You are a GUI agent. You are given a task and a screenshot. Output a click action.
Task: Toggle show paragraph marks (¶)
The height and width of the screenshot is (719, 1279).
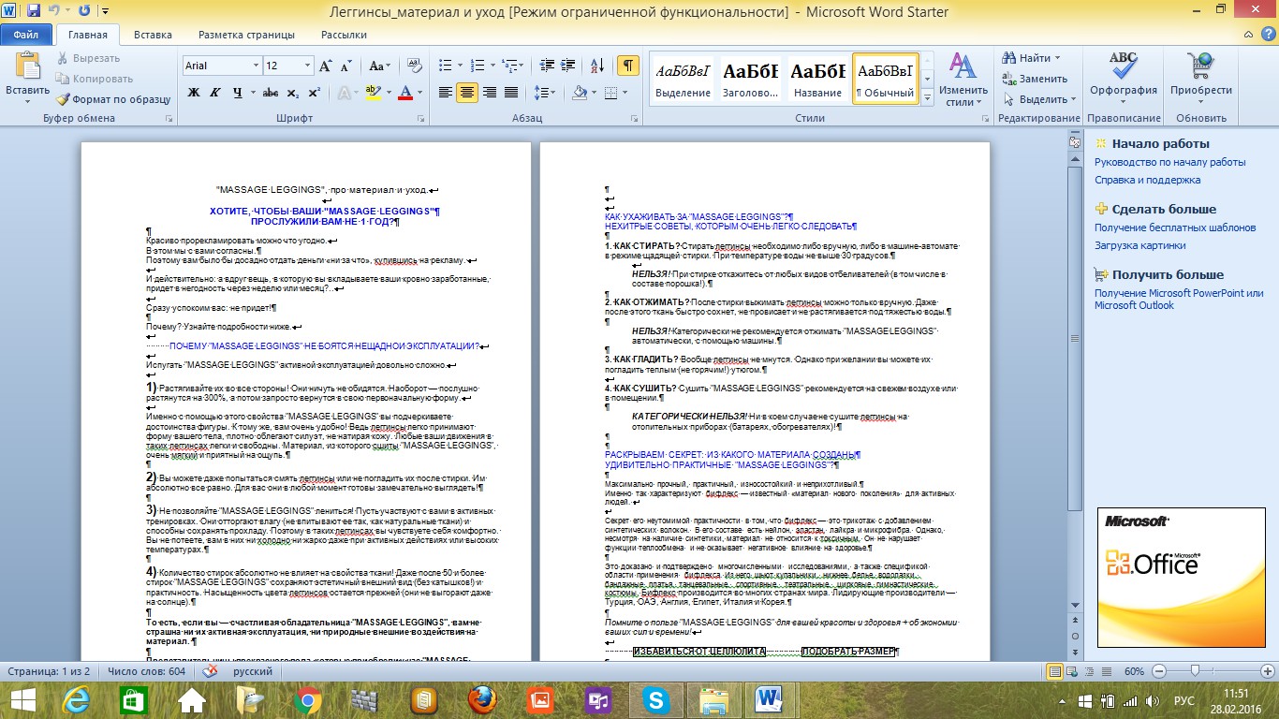tap(628, 66)
